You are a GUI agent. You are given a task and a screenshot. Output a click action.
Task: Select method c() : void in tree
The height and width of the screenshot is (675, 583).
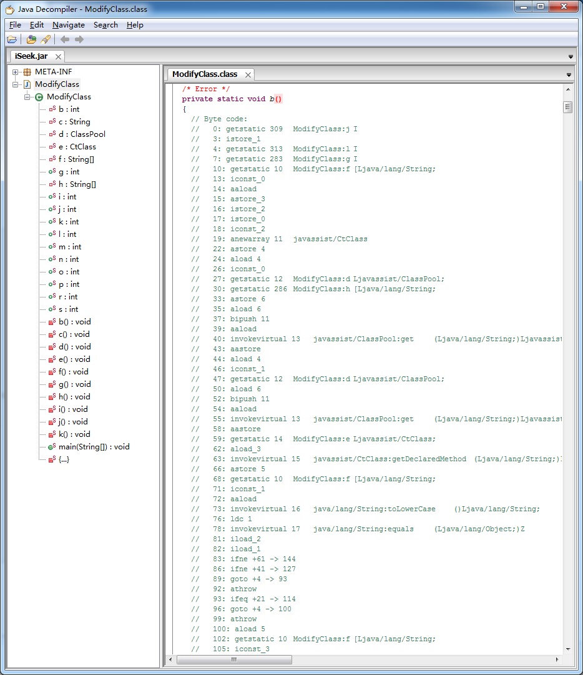pos(74,334)
